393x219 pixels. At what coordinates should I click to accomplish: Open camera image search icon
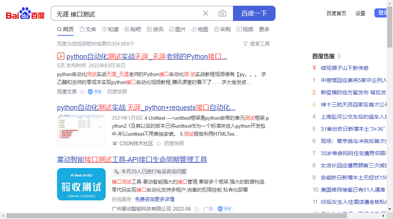point(222,13)
